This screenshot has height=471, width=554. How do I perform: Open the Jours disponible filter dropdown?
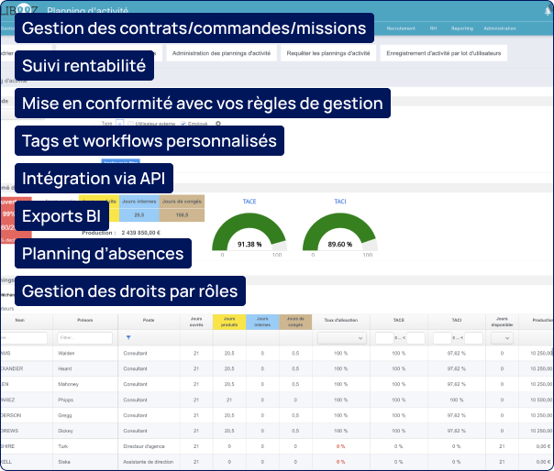(x=501, y=338)
